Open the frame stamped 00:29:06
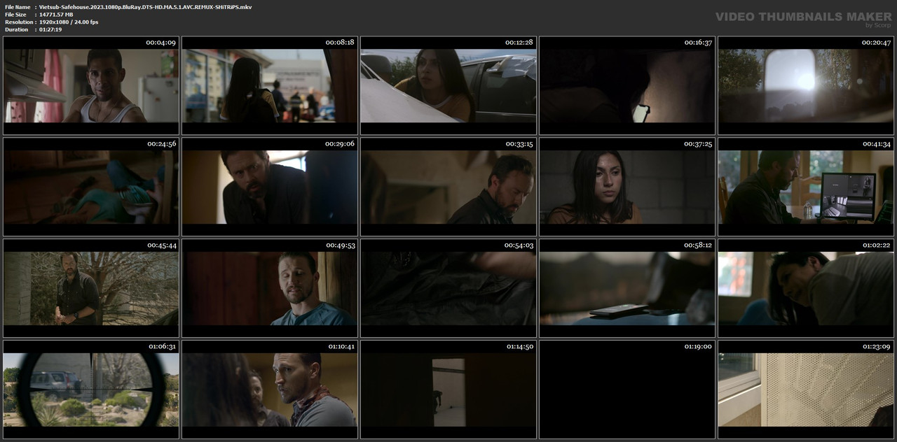Image resolution: width=897 pixels, height=442 pixels. [x=270, y=187]
